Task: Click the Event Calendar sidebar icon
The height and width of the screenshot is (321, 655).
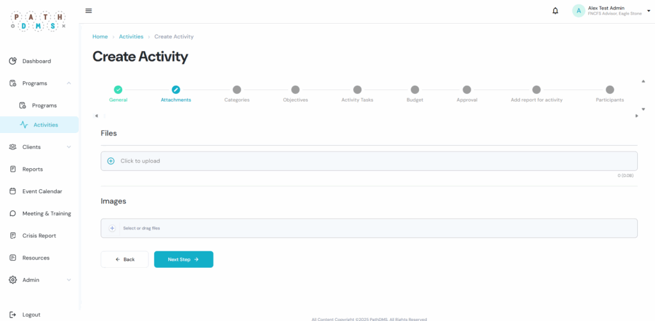Action: click(x=13, y=191)
